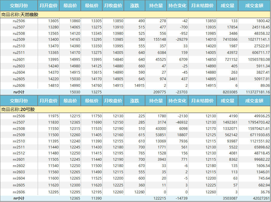Viewport: 271px width, 202px height.
Task: Click the nr小计 subtotal label
Action: [19, 198]
